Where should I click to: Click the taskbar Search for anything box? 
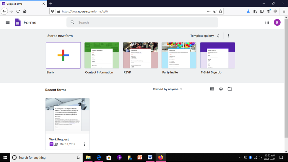46,158
